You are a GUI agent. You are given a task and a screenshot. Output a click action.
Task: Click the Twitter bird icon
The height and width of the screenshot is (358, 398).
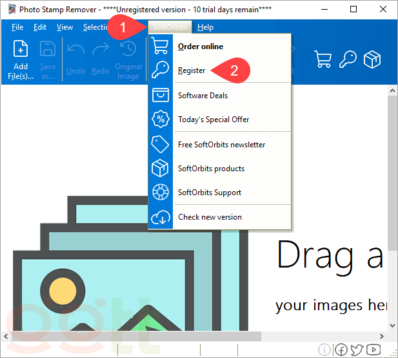pyautogui.click(x=357, y=350)
